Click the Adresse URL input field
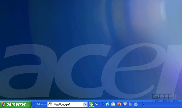Screen dimensions: 182x108 pyautogui.click(x=67, y=104)
